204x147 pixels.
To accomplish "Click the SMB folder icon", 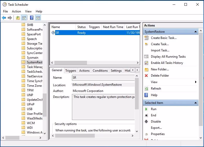I will 23,25.
